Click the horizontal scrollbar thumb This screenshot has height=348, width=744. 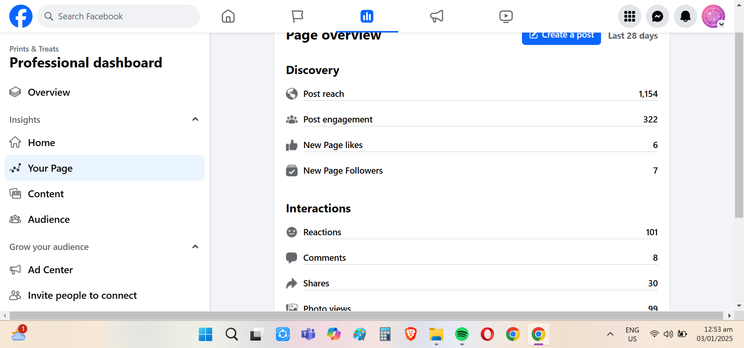[x=366, y=315]
